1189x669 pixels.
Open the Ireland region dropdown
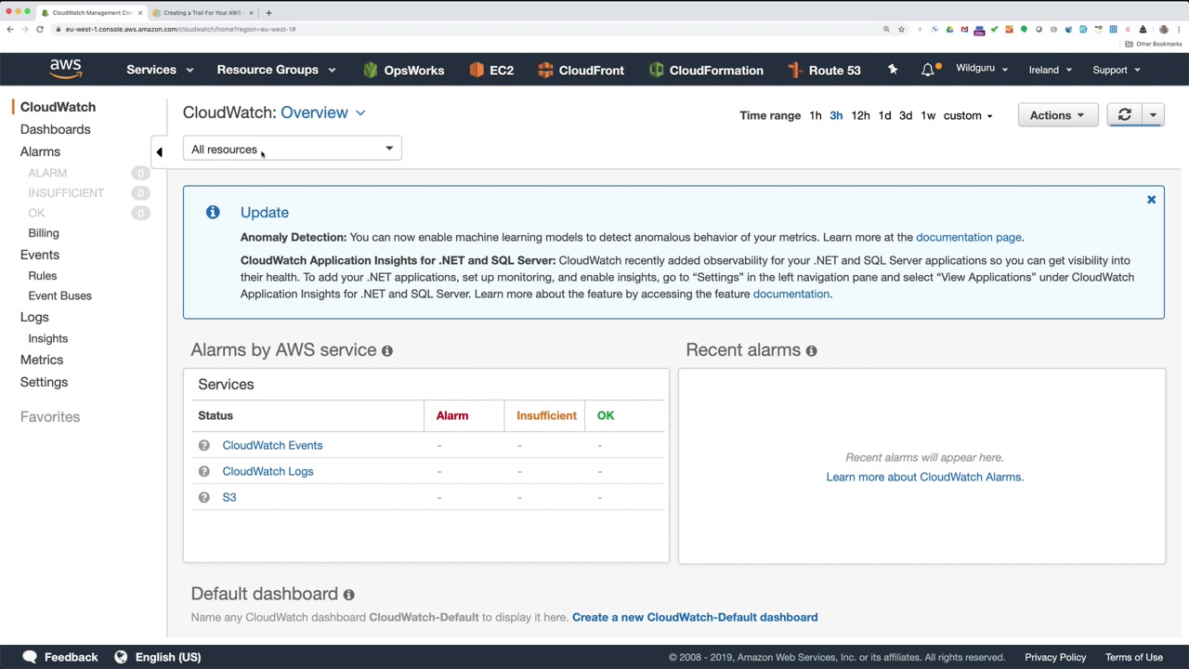pos(1050,70)
